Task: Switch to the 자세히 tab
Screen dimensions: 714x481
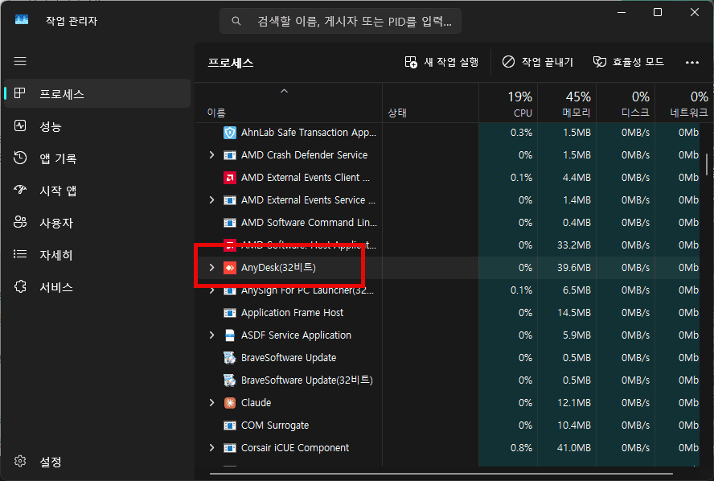Action: tap(97, 255)
